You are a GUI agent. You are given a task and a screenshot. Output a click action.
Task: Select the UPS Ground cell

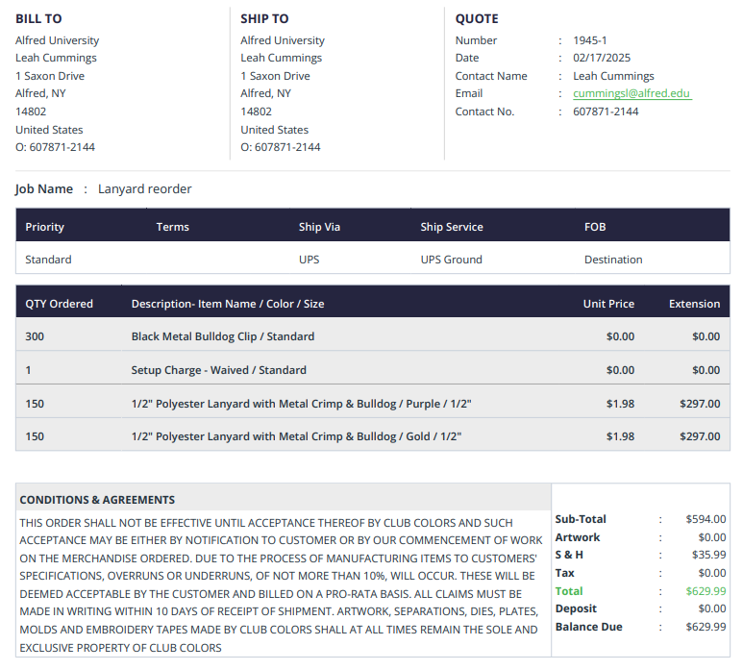[x=451, y=260]
